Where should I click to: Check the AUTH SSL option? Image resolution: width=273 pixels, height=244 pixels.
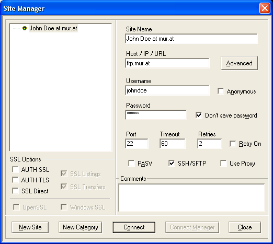(x=15, y=169)
